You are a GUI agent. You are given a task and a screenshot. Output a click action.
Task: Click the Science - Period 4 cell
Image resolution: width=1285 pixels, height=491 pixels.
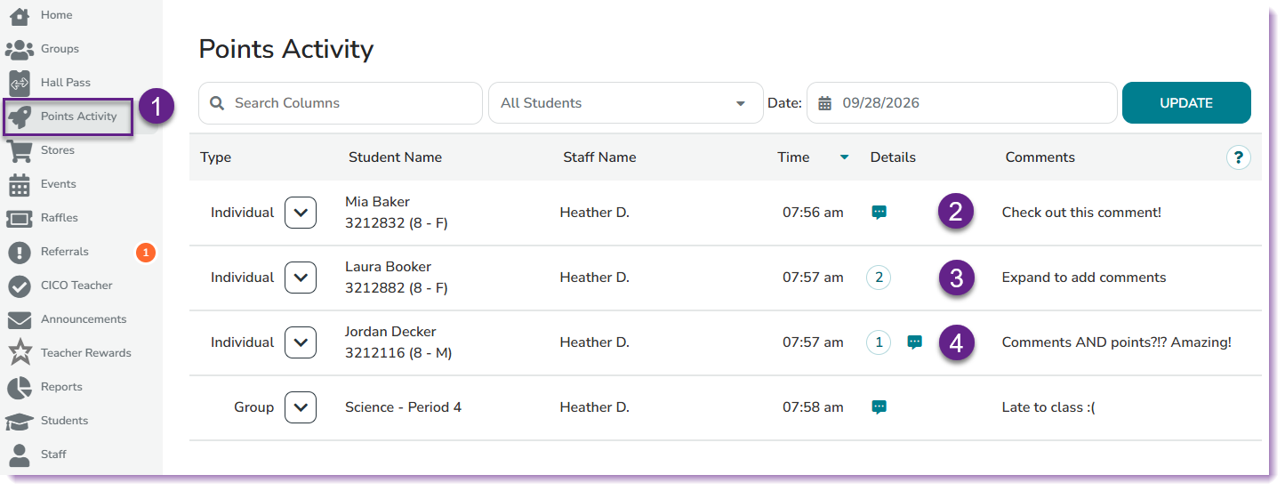tap(403, 407)
